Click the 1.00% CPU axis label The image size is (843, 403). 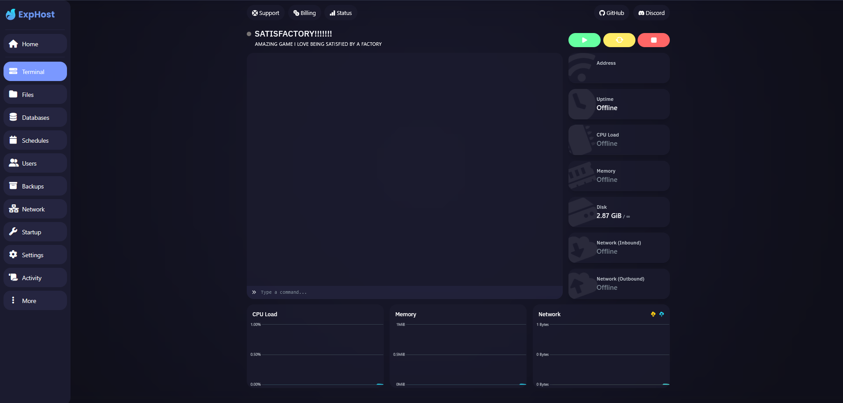[x=256, y=325]
